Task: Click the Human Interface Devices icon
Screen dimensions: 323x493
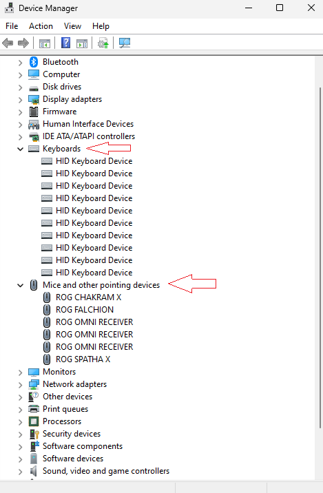Action: 34,124
